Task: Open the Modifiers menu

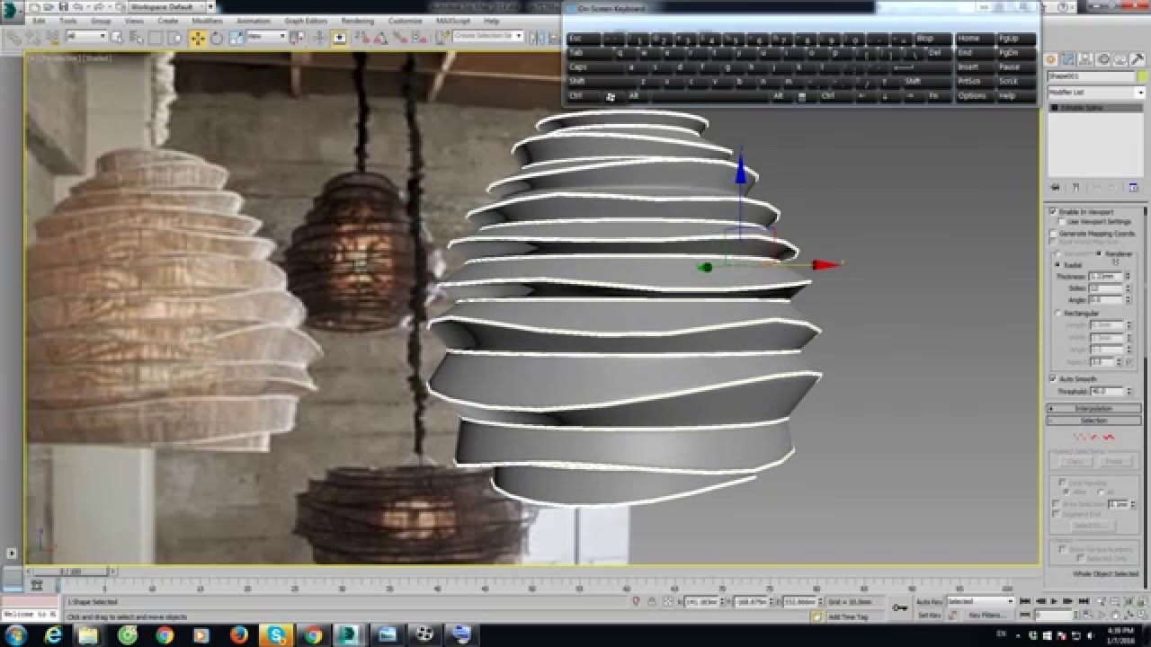Action: (208, 21)
